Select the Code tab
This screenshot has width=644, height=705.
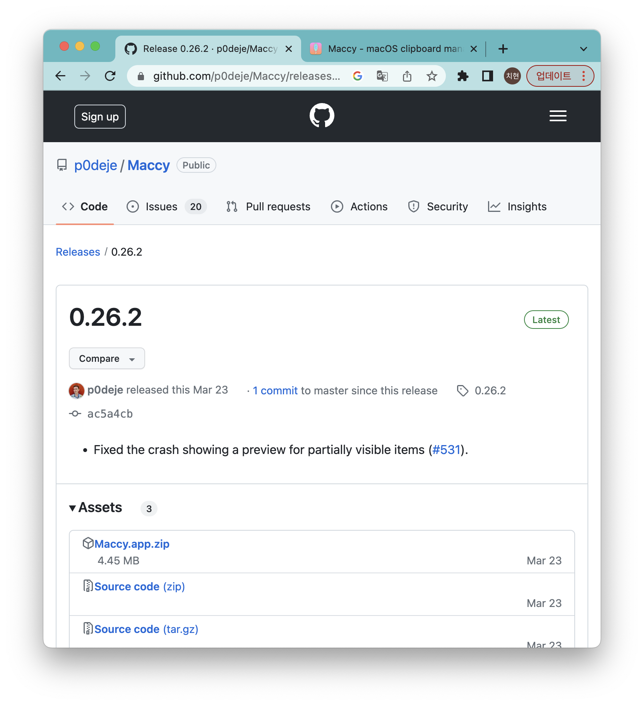pyautogui.click(x=85, y=207)
